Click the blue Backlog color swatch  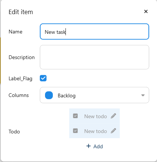(x=49, y=95)
